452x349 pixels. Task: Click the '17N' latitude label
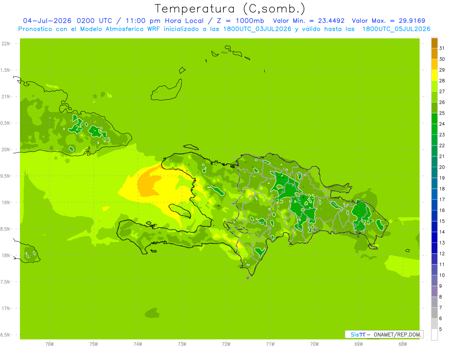click(x=6, y=308)
